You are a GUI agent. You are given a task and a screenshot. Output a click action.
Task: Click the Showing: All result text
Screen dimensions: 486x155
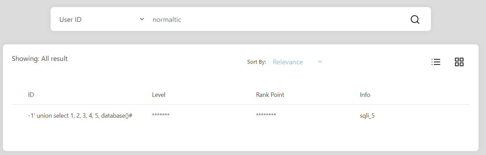(x=40, y=59)
